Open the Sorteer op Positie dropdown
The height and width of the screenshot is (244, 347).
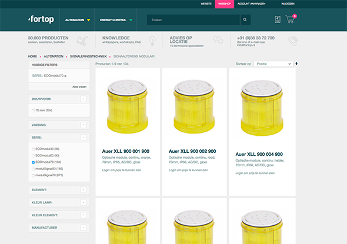(273, 64)
